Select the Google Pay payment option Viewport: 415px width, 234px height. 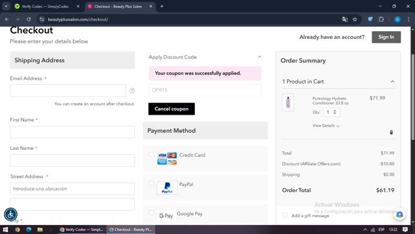(x=151, y=213)
